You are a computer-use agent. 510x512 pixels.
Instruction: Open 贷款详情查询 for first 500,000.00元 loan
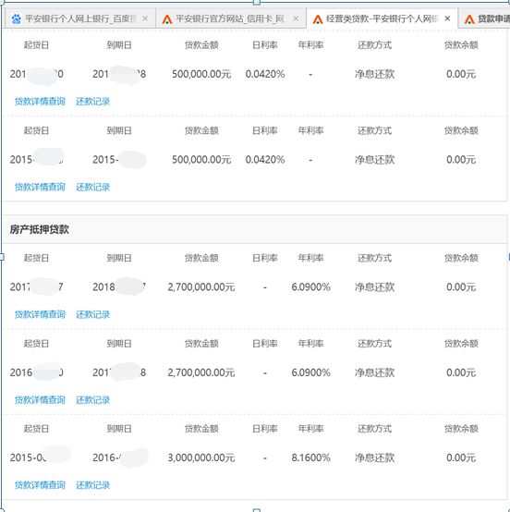pyautogui.click(x=40, y=102)
